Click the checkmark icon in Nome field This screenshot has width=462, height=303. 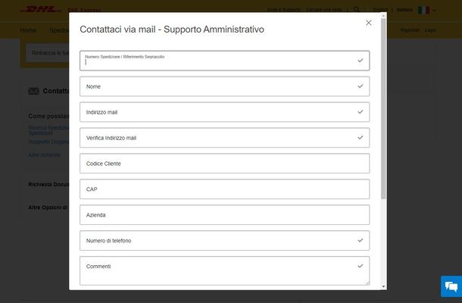pyautogui.click(x=360, y=86)
